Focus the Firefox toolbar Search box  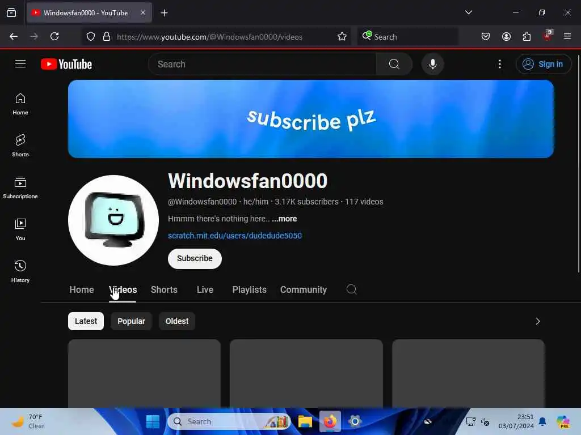click(x=407, y=37)
